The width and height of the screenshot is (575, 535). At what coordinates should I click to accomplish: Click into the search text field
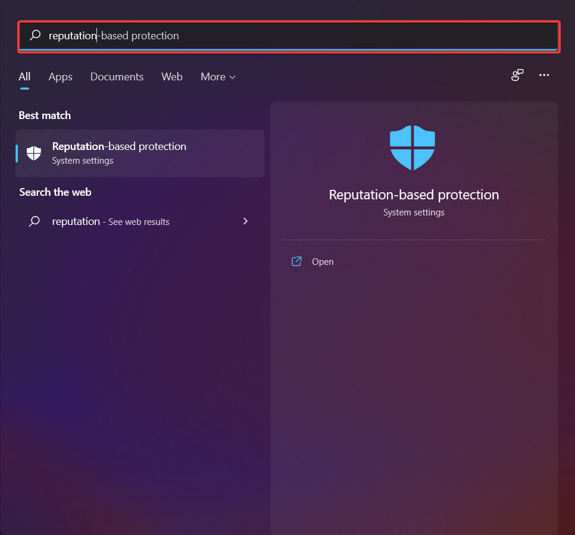[x=289, y=36]
